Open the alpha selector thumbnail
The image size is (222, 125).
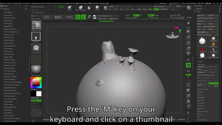tap(36, 48)
